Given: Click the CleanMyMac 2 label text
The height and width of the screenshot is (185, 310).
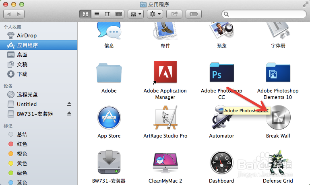Looking at the screenshot, I should point(165,181).
